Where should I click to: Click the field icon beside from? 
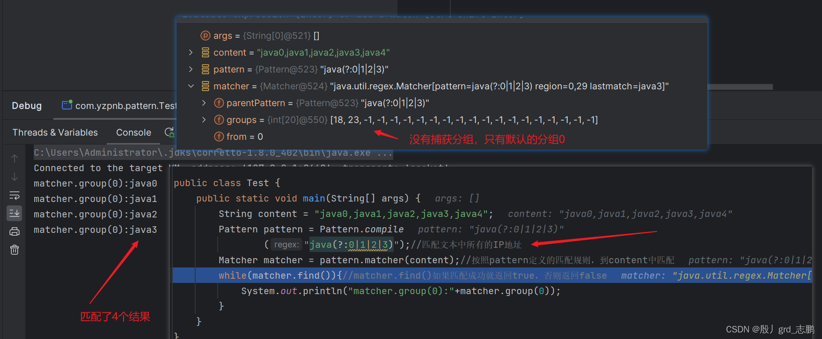coord(219,137)
